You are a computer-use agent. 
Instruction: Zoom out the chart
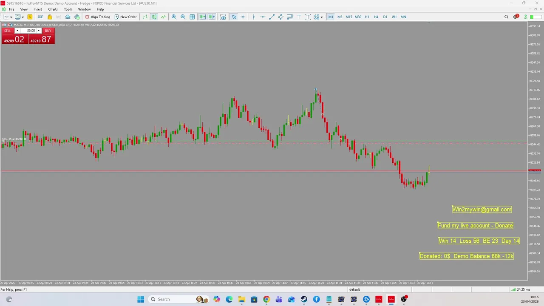click(183, 17)
